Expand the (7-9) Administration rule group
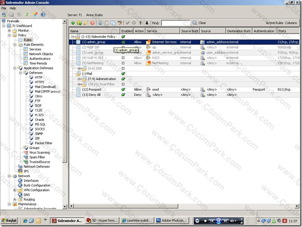The image size is (302, 227). click(79, 79)
